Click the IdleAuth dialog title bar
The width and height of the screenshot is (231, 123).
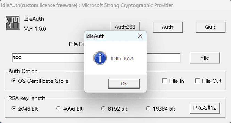[x=111, y=36]
